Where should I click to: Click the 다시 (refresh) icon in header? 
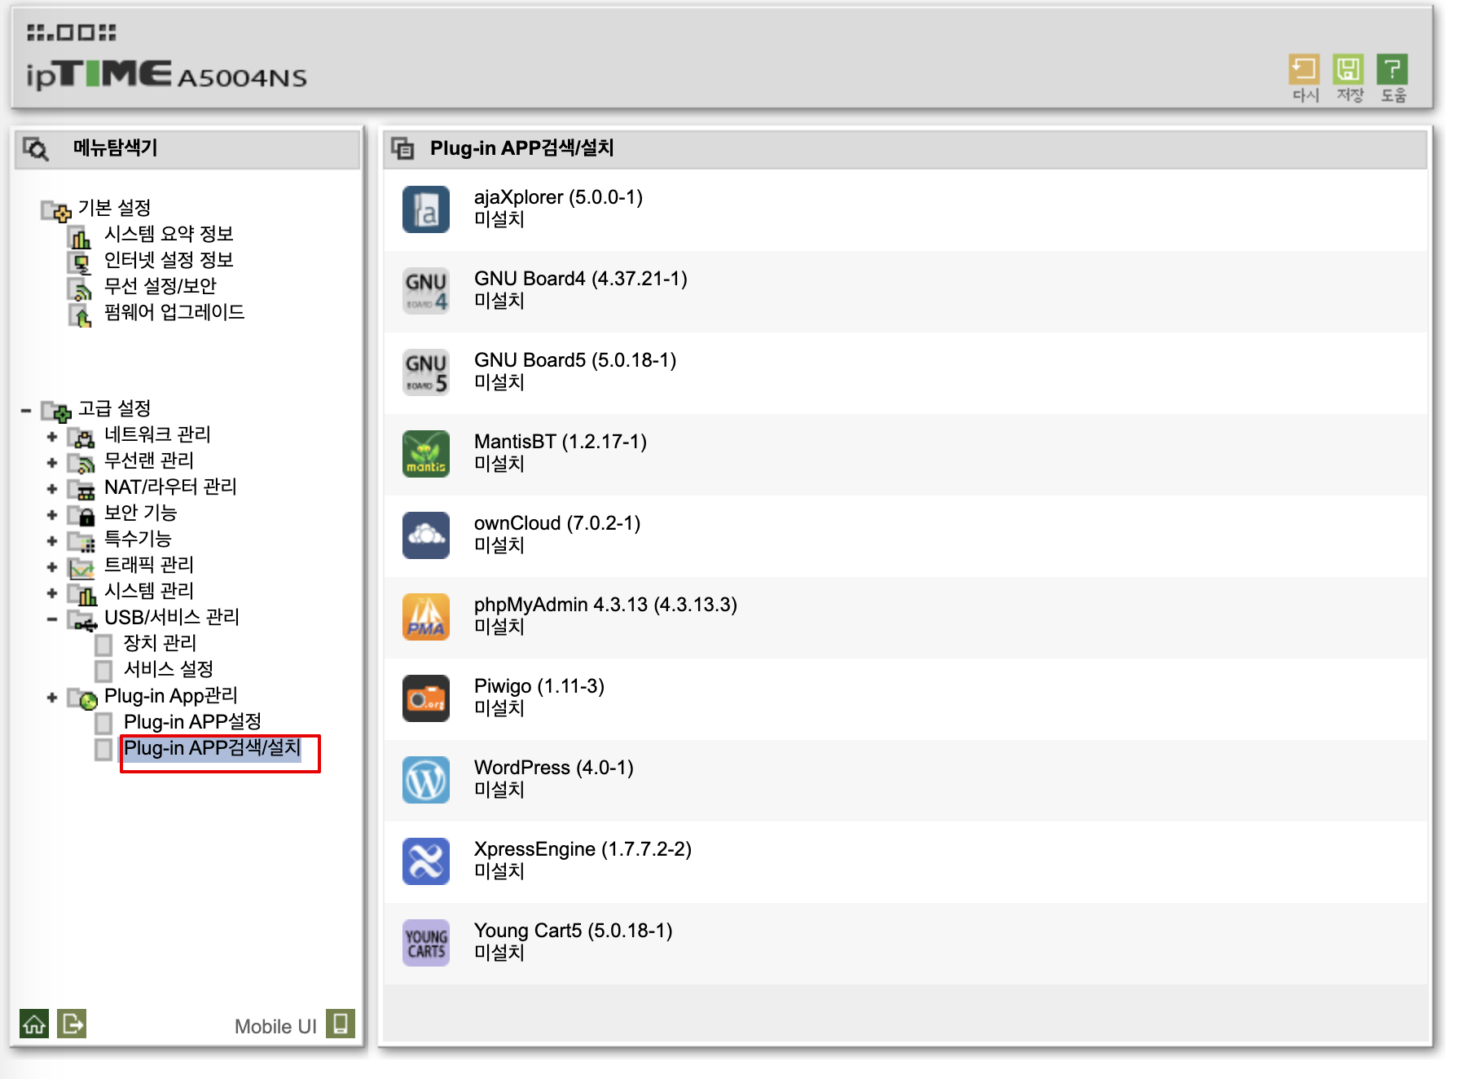point(1304,69)
